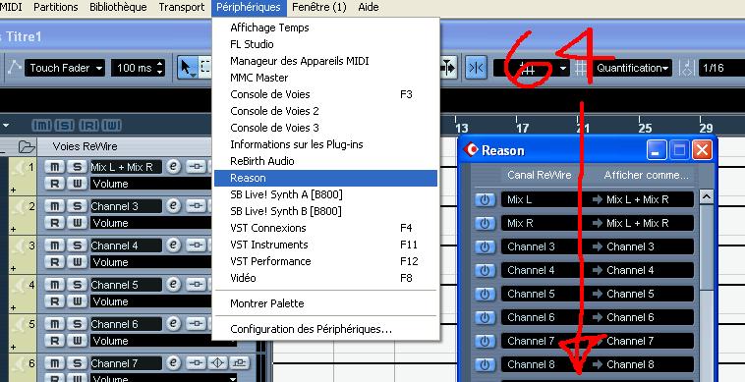Select Configuration des Périphériques menu entry
The width and height of the screenshot is (745, 382).
click(x=325, y=329)
